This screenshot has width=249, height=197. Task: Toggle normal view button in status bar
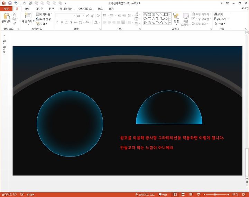click(175, 195)
